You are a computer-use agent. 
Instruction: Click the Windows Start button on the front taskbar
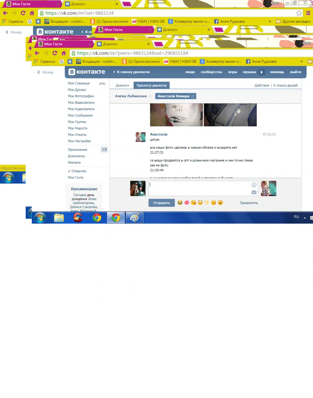coord(40,218)
